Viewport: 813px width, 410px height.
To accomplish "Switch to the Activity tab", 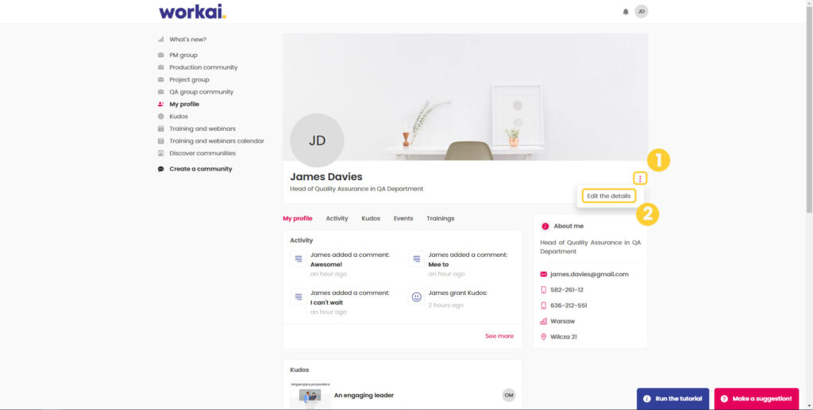I will (x=337, y=218).
